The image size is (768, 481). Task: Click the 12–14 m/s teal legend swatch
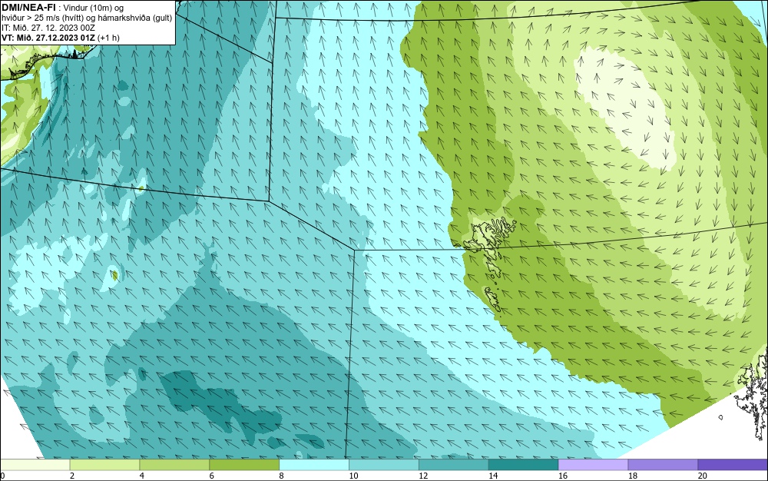(454, 465)
